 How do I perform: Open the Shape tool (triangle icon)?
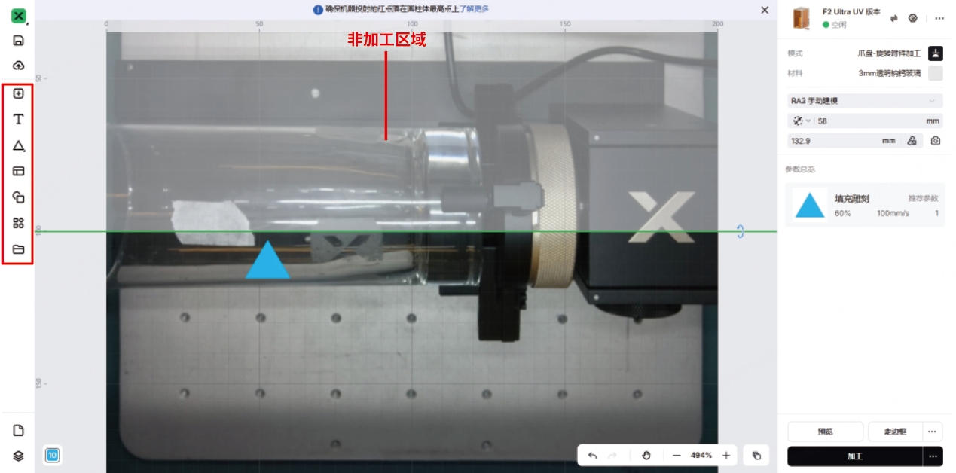click(19, 145)
